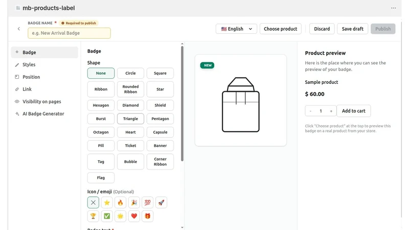Select the Heart shape option

[130, 132]
